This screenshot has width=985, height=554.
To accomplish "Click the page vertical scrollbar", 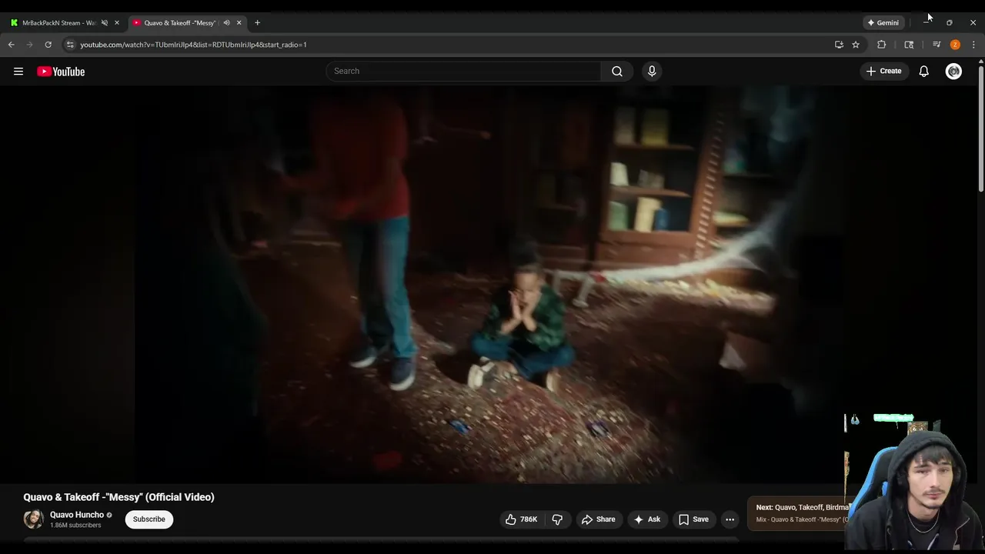I will click(x=981, y=130).
